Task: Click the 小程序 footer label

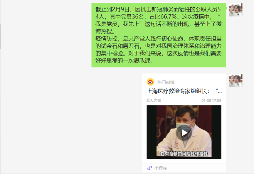Action: click(x=161, y=168)
